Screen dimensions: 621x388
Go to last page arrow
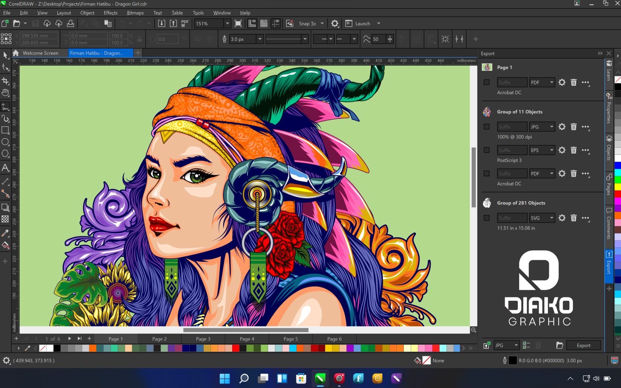click(x=79, y=339)
